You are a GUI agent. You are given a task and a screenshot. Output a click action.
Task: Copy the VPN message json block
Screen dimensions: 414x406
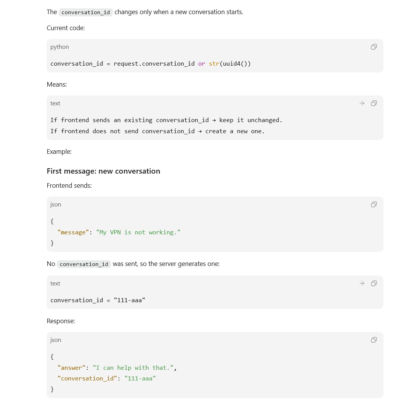click(x=374, y=204)
